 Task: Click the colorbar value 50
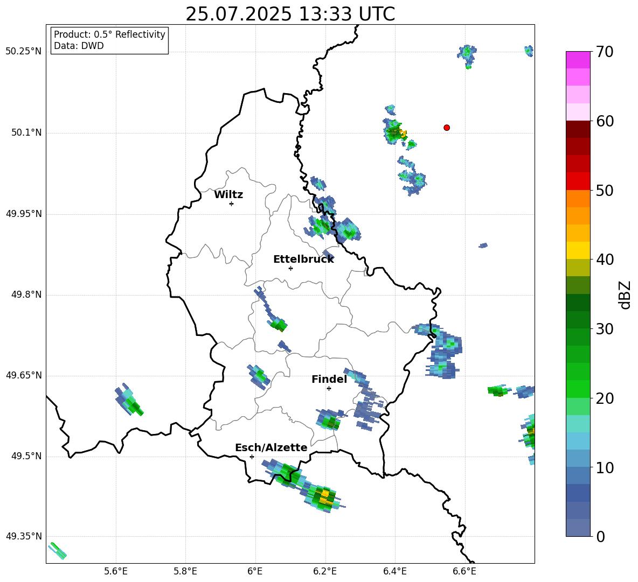tap(605, 191)
